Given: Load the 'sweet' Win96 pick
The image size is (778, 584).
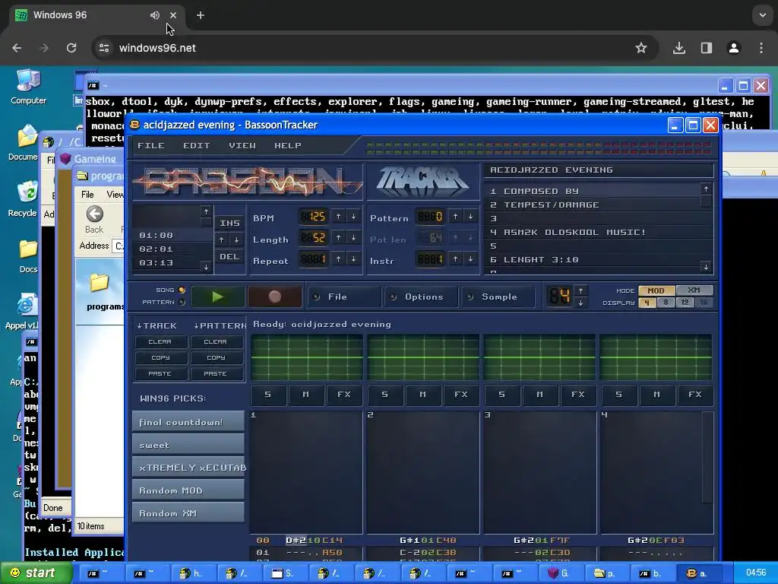Looking at the screenshot, I should (x=188, y=445).
